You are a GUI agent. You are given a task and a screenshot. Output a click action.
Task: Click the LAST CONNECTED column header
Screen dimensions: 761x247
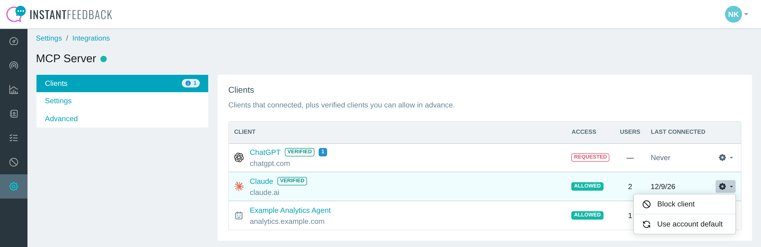[x=678, y=132]
